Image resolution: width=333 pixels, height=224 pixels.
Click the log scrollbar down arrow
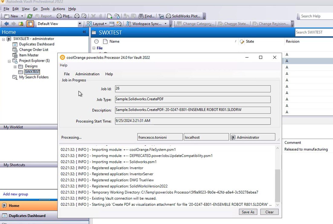point(277,205)
